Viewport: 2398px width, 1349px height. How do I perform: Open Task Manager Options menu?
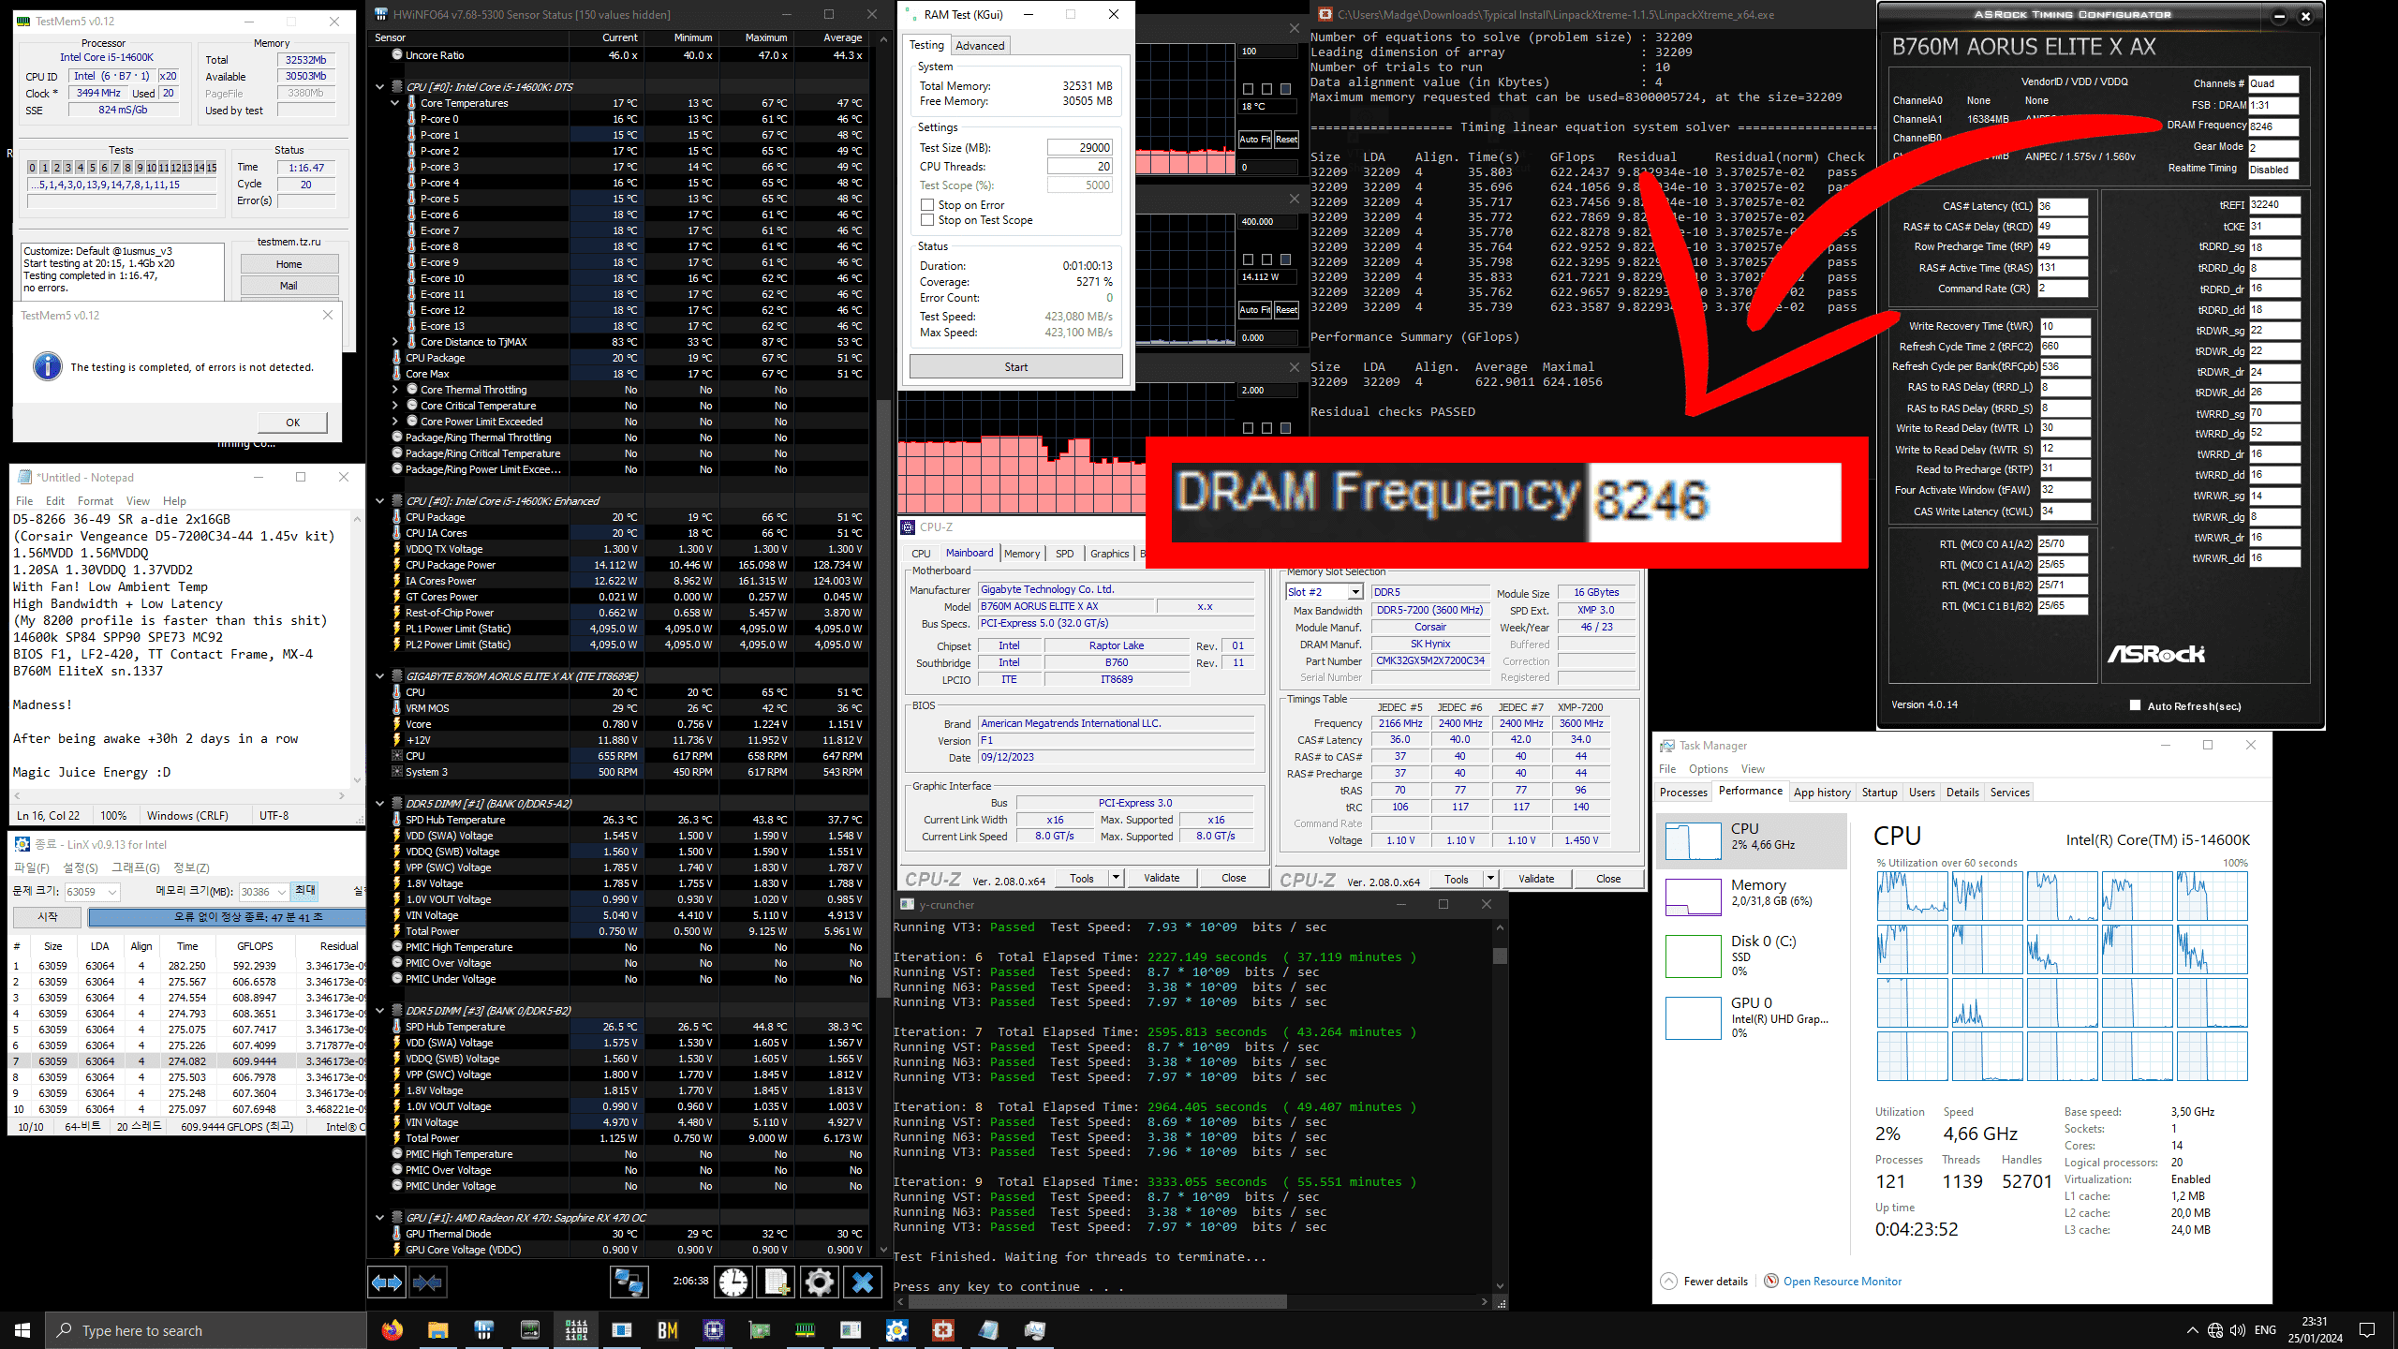point(1709,769)
